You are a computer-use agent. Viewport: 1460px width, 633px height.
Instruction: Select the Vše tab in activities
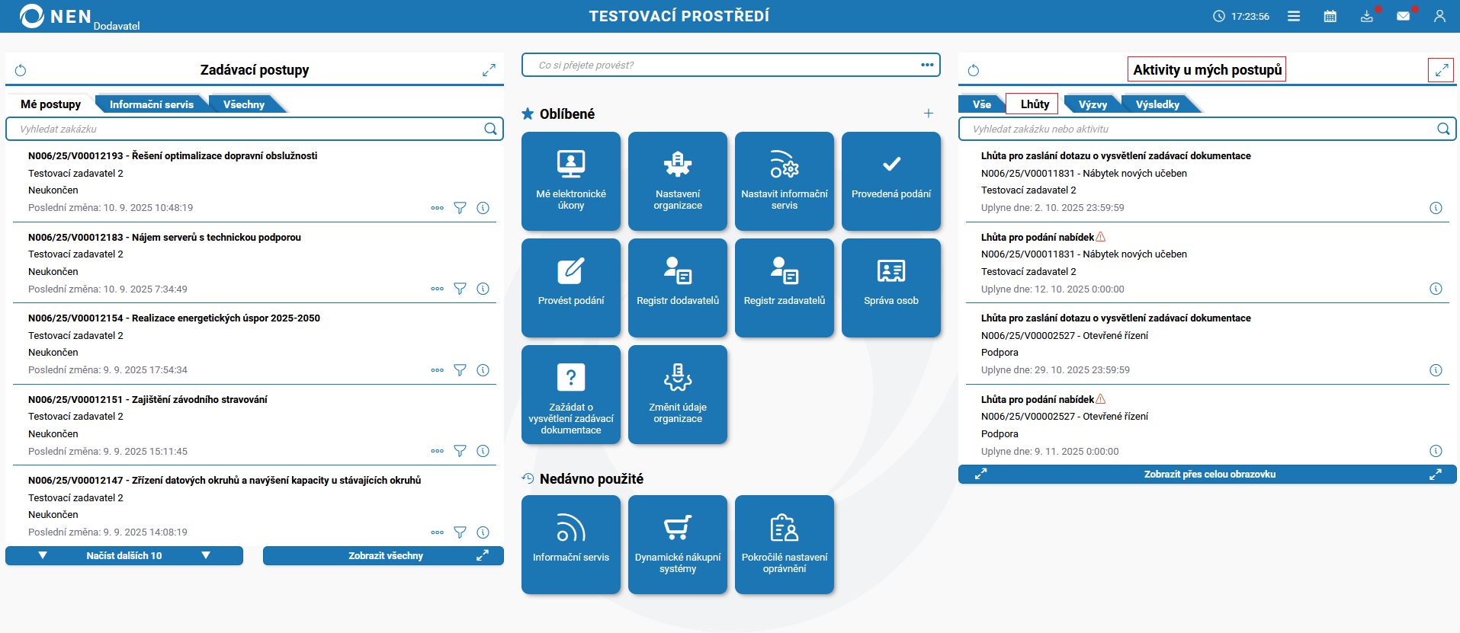(x=982, y=104)
